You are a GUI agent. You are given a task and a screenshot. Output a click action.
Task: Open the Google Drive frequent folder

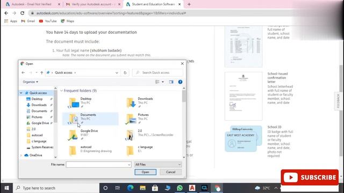click(x=90, y=135)
